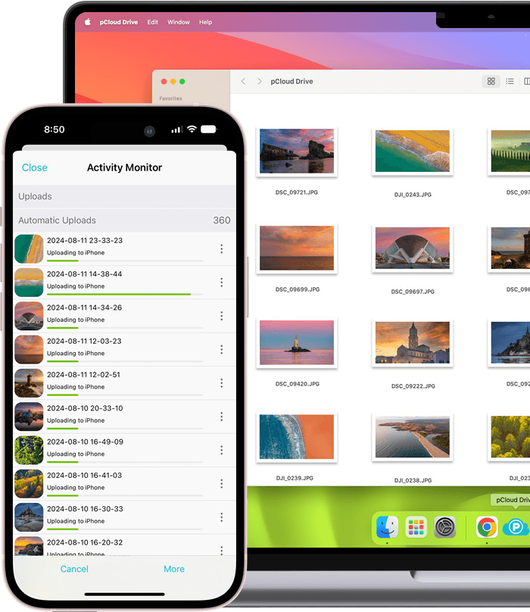Open Finder from the Dock
The height and width of the screenshot is (612, 530).
pos(387,527)
